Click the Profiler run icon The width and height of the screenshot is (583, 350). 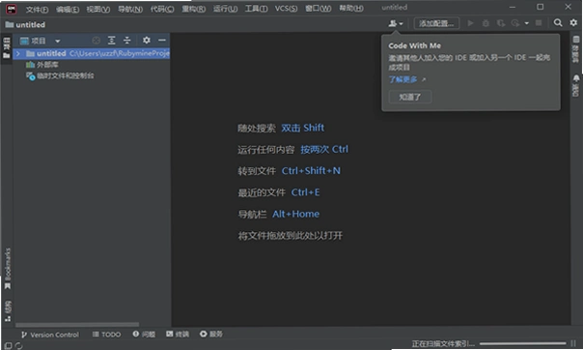515,23
